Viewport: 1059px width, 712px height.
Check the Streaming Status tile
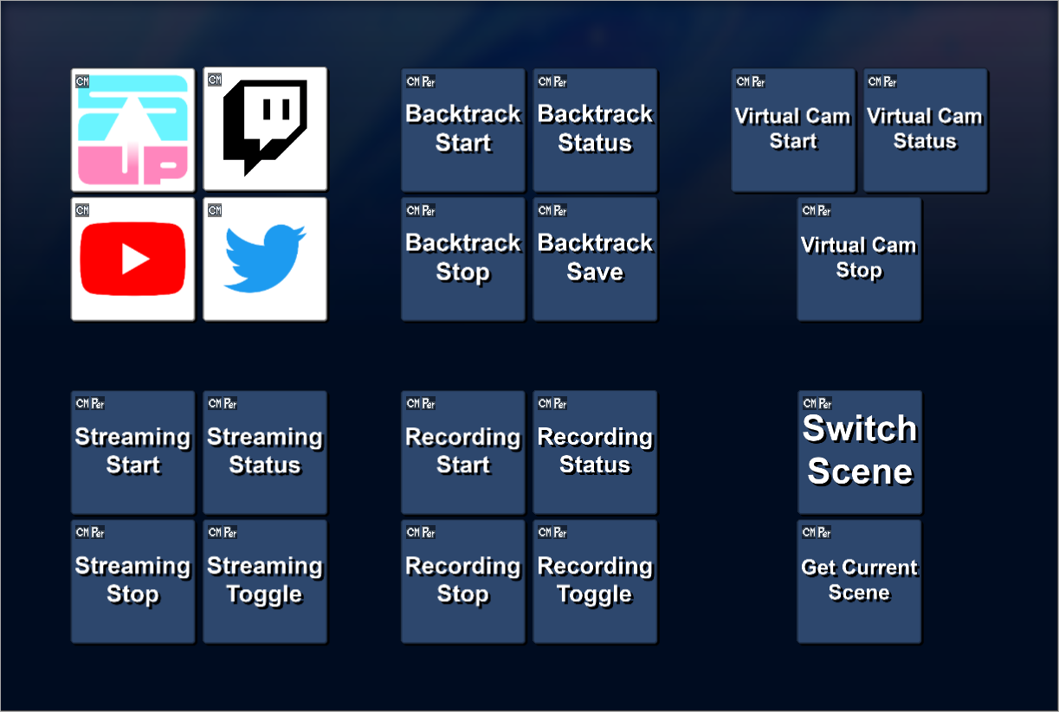265,452
